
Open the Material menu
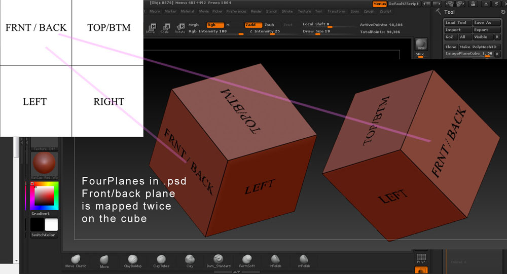[187, 11]
